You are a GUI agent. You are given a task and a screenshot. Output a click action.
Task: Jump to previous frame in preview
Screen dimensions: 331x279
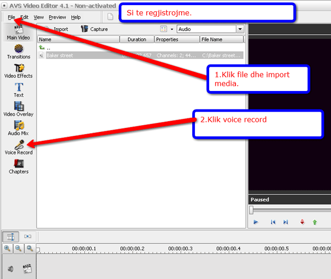[273, 222]
